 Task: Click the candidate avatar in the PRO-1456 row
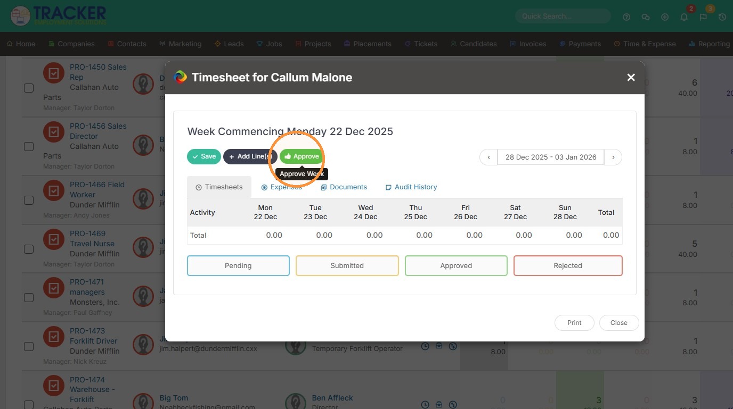143,145
